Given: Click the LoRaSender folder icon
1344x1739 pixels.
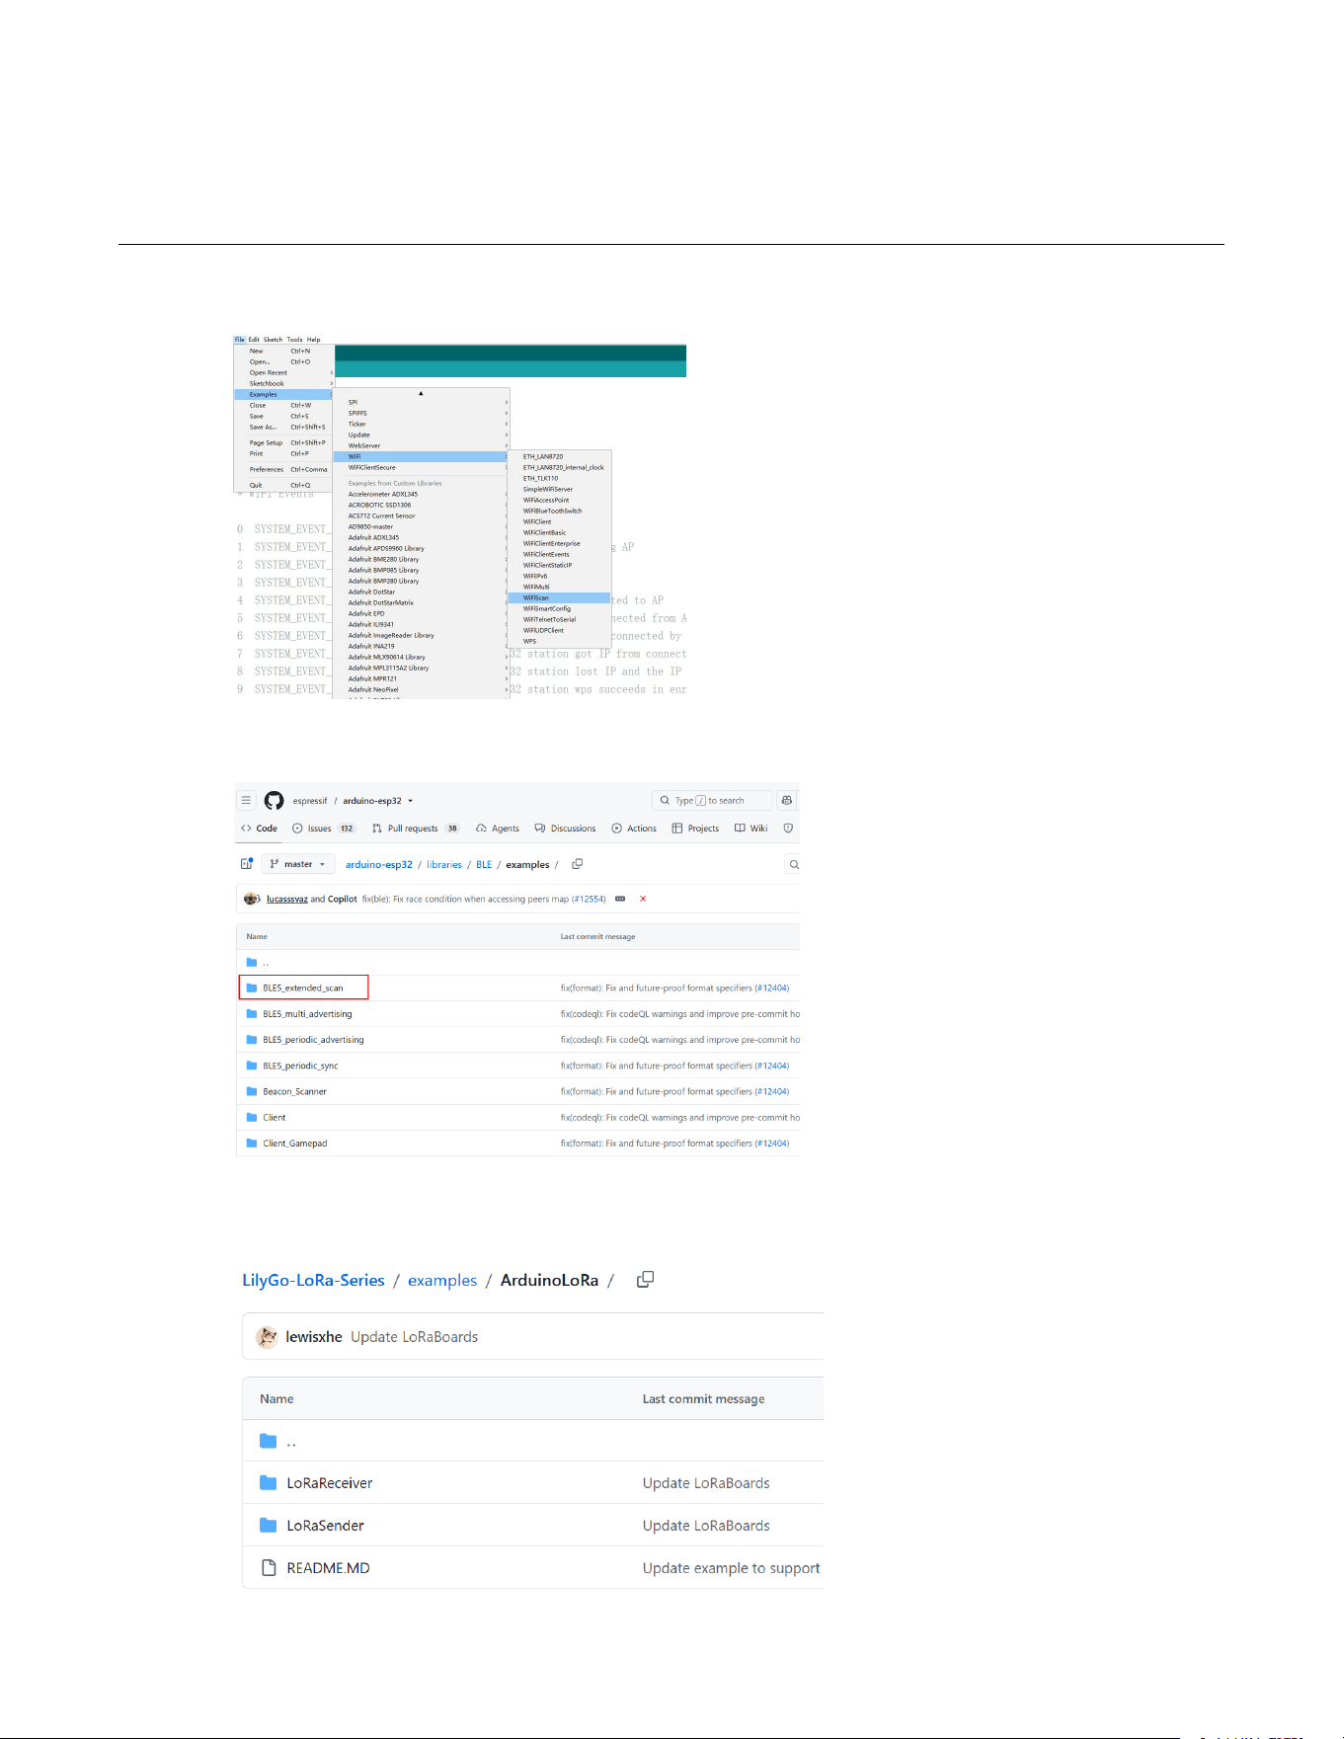Looking at the screenshot, I should tap(268, 1526).
